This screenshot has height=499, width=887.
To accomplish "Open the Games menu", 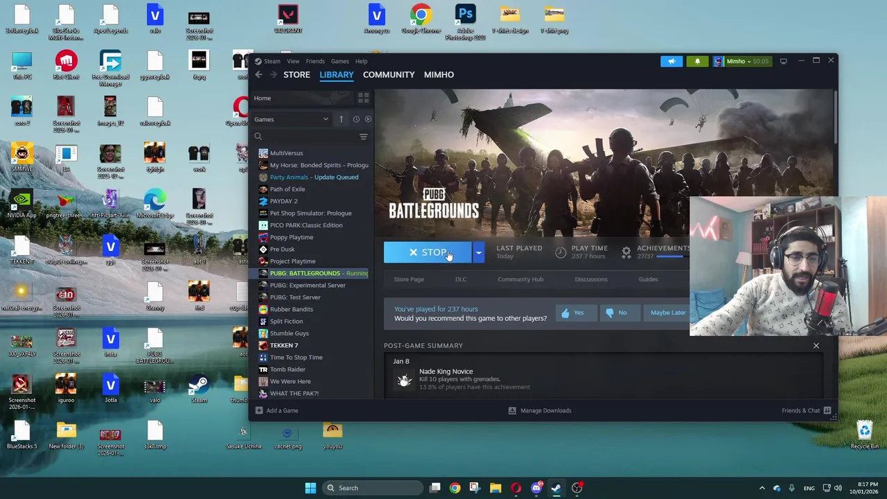I will 340,61.
